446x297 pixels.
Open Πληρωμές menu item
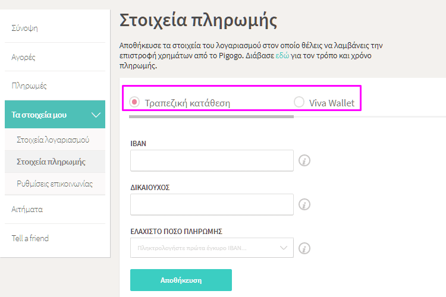coord(29,86)
